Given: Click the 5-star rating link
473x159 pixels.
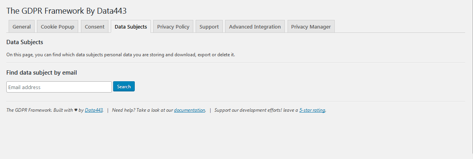Looking at the screenshot, I should pyautogui.click(x=312, y=110).
